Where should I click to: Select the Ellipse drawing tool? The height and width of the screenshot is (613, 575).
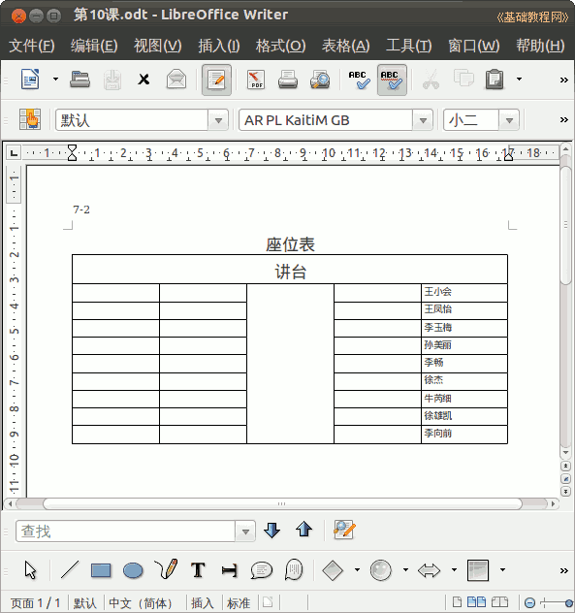pyautogui.click(x=133, y=570)
